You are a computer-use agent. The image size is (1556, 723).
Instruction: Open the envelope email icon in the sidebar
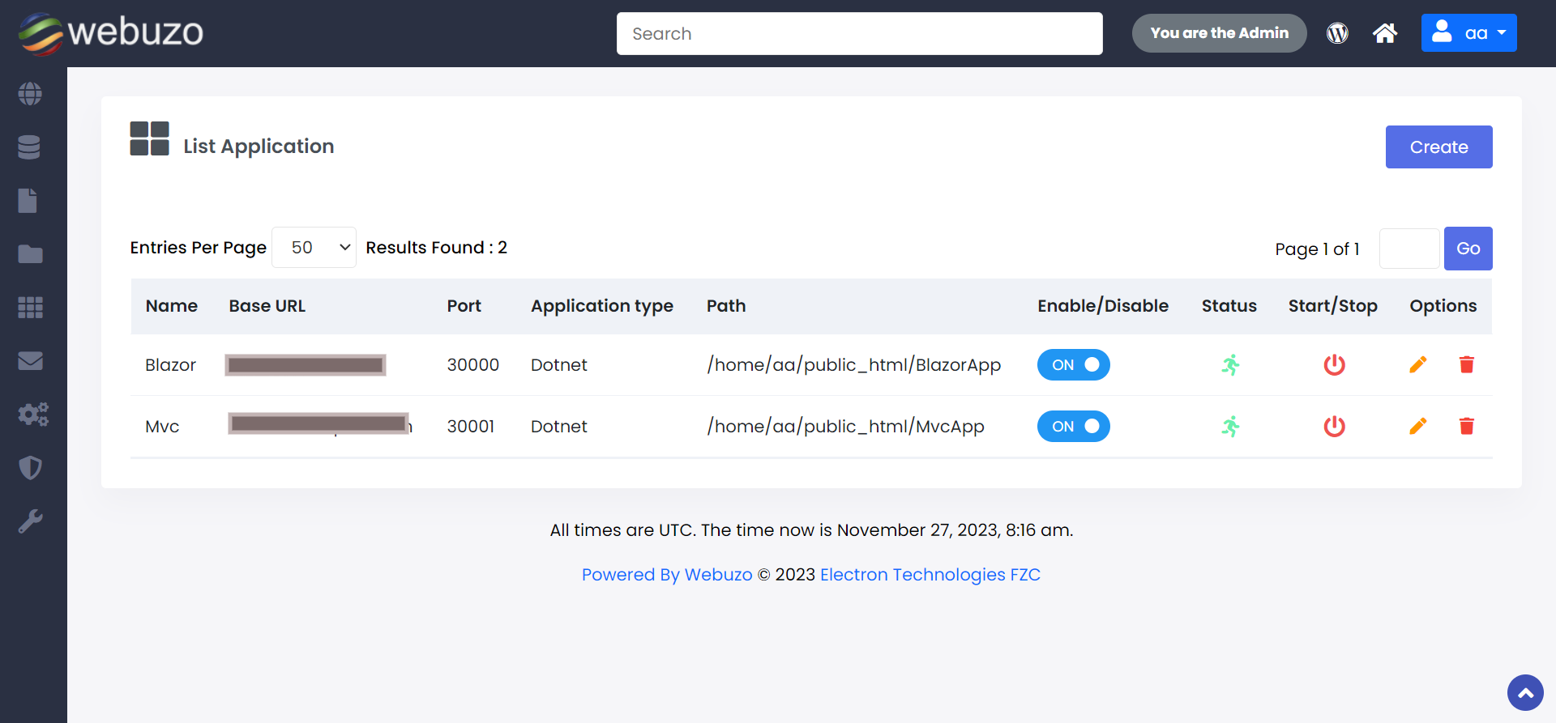[30, 361]
